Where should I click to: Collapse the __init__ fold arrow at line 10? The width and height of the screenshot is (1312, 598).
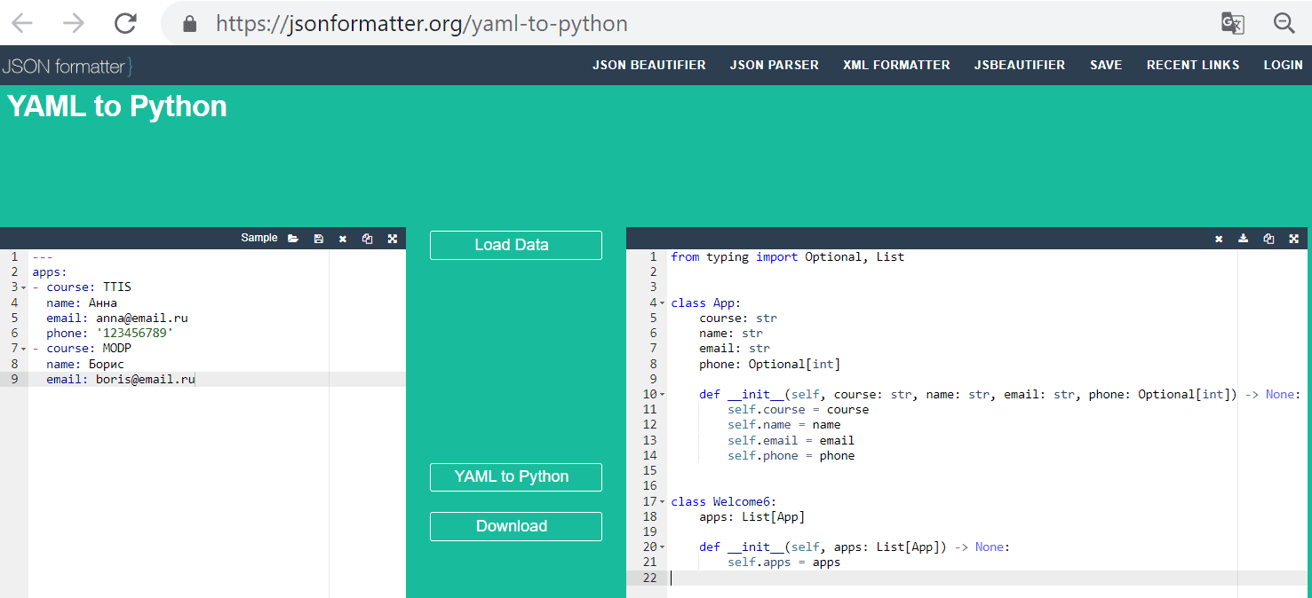click(x=662, y=395)
